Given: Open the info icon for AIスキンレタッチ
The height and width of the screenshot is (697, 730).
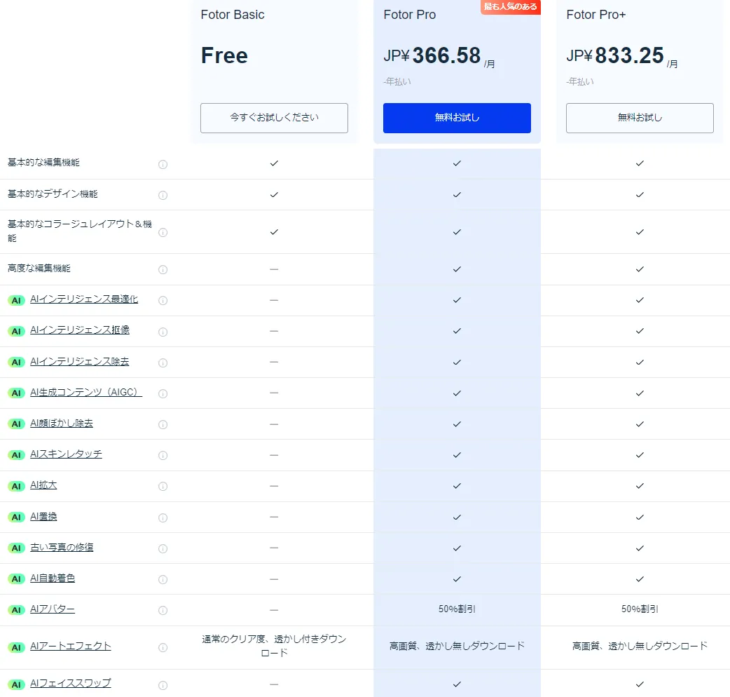Looking at the screenshot, I should [x=163, y=455].
